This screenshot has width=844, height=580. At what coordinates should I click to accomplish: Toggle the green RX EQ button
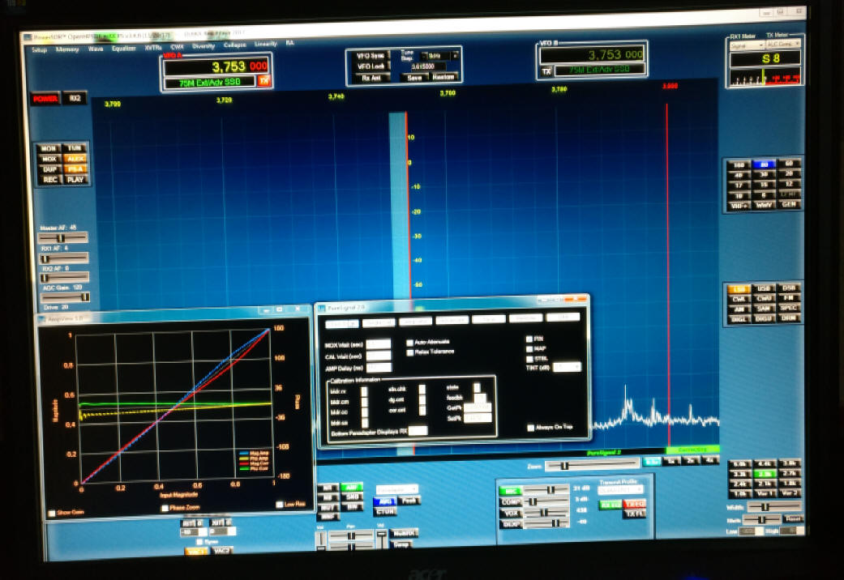click(x=611, y=505)
